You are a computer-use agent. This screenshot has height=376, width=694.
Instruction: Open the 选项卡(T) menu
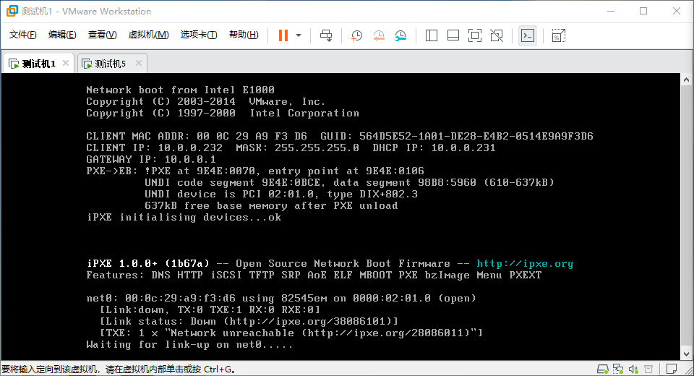point(199,35)
